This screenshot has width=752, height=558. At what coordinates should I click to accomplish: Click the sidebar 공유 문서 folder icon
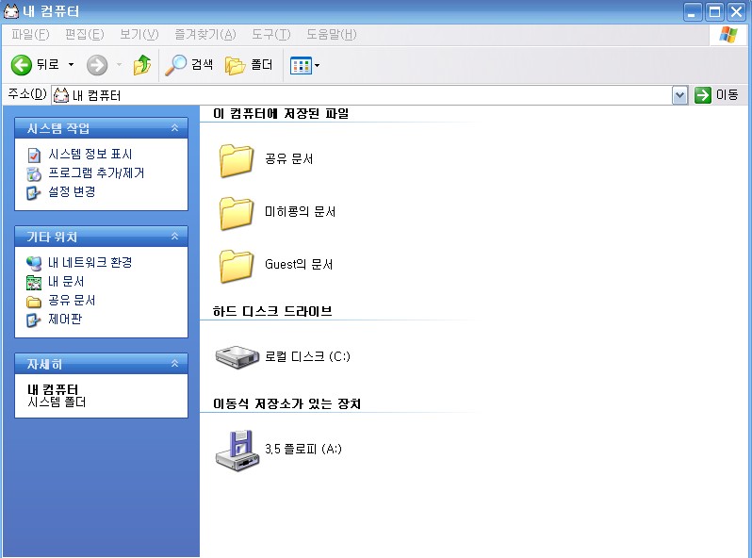pyautogui.click(x=34, y=302)
